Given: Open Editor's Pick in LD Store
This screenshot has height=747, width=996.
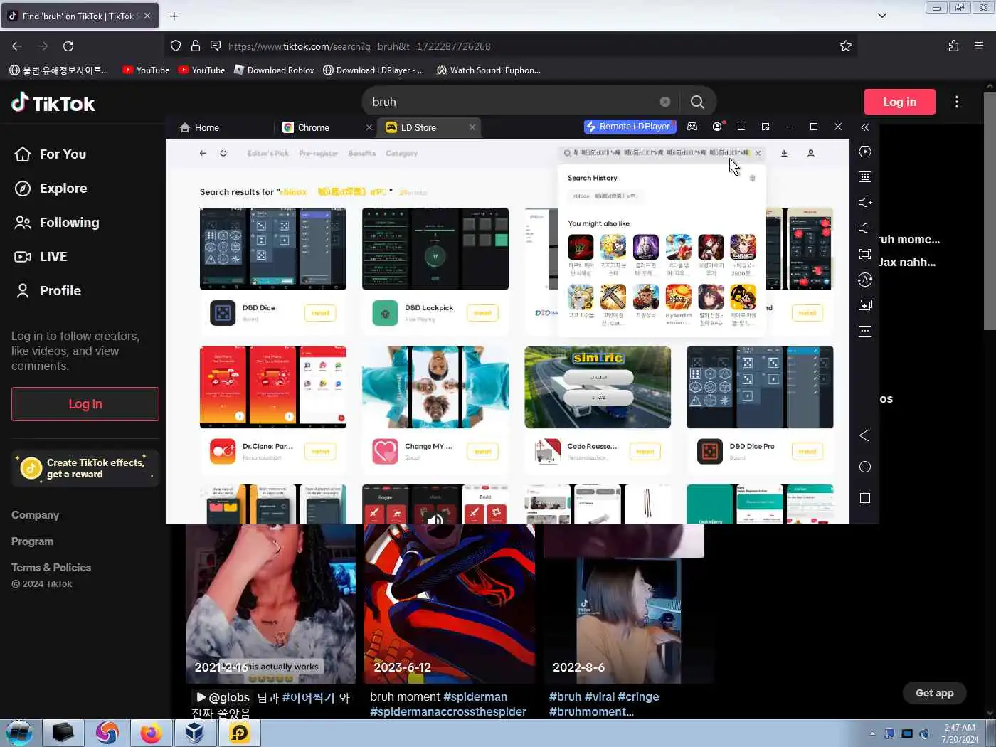Looking at the screenshot, I should [268, 153].
